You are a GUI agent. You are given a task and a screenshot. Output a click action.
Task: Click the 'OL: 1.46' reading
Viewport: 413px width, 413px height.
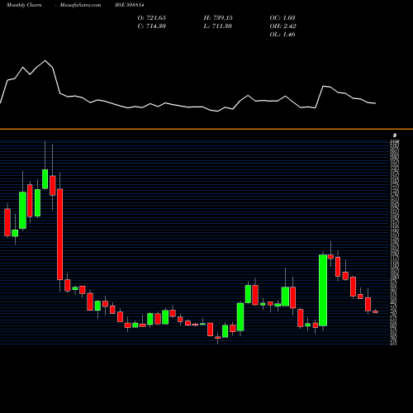(x=282, y=35)
